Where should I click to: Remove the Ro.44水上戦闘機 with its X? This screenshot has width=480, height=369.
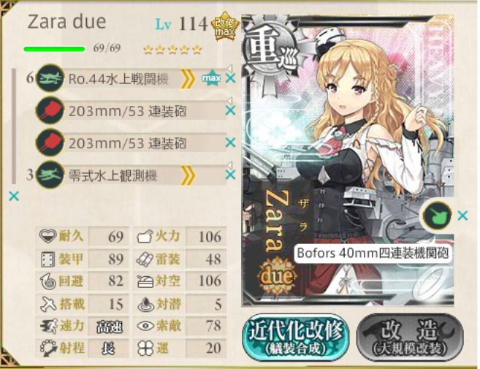230,78
